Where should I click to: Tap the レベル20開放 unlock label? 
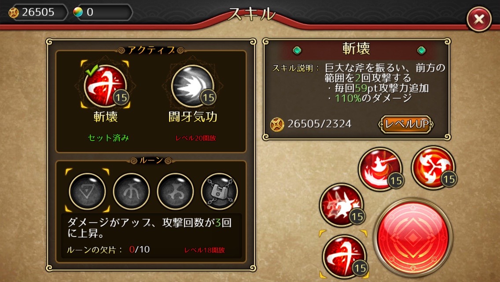point(196,138)
